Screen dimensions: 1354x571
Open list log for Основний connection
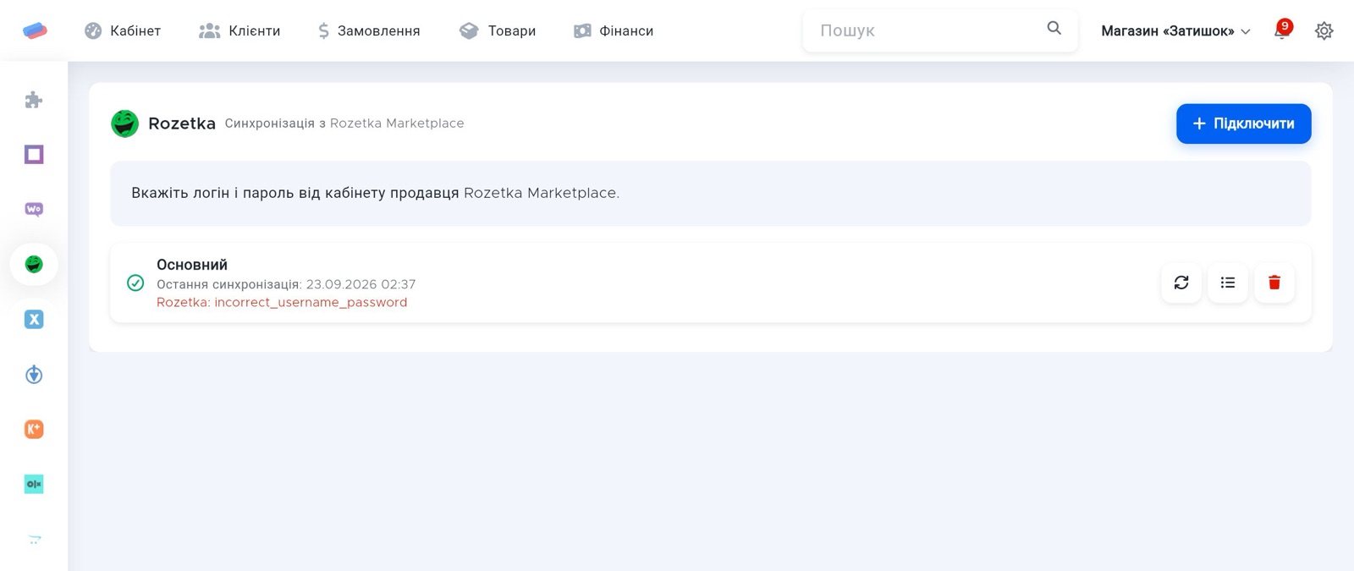pos(1228,283)
